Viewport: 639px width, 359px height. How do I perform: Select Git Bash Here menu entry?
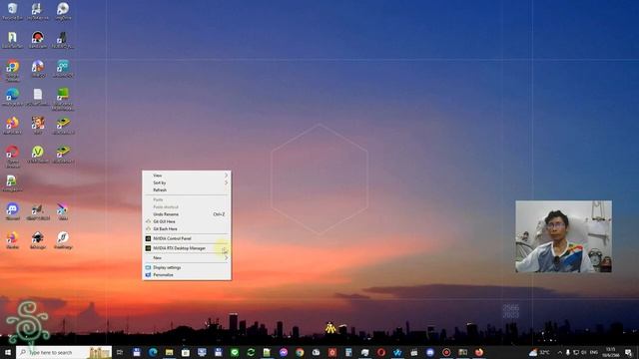187,228
